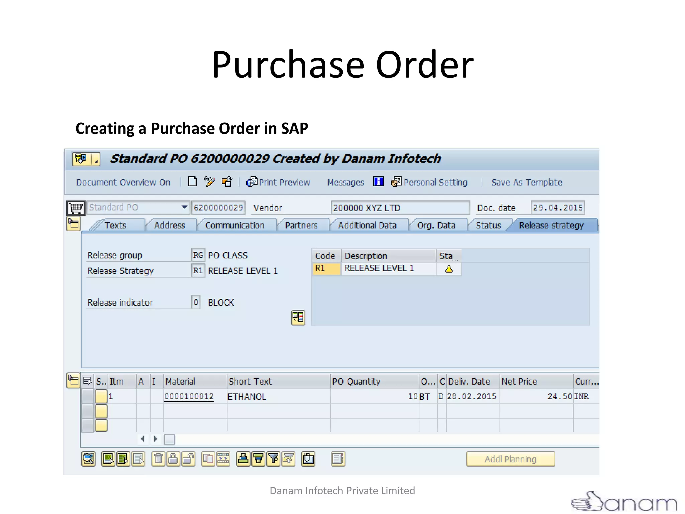Click the Material column header
This screenshot has height=514, width=685.
(x=195, y=381)
